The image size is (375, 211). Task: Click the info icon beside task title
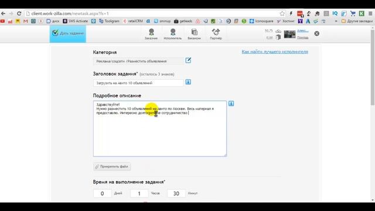[x=188, y=82]
